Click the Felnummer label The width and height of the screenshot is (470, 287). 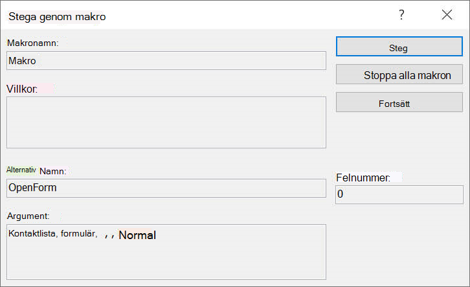(x=363, y=178)
